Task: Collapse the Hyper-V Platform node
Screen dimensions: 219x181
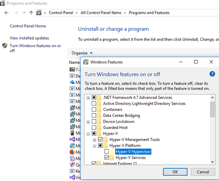Action: [95, 146]
